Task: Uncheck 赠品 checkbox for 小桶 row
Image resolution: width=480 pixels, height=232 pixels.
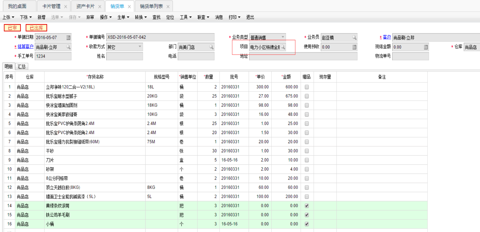Action: pos(307,224)
